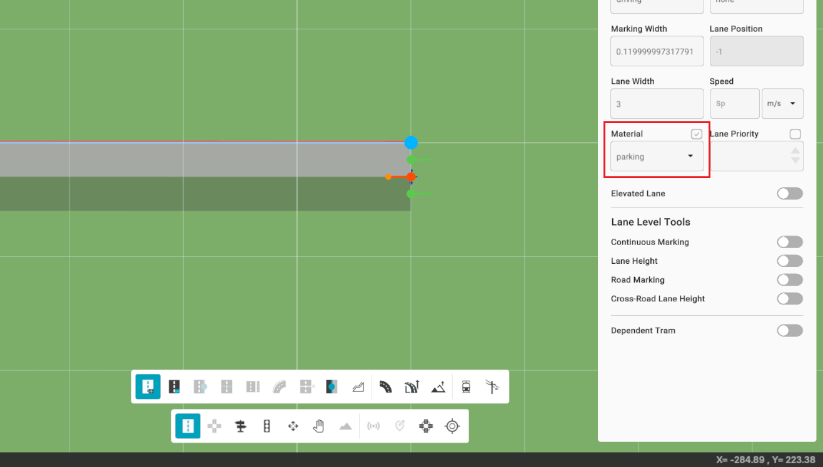
Task: Open the speed unit m/s dropdown
Action: 782,104
